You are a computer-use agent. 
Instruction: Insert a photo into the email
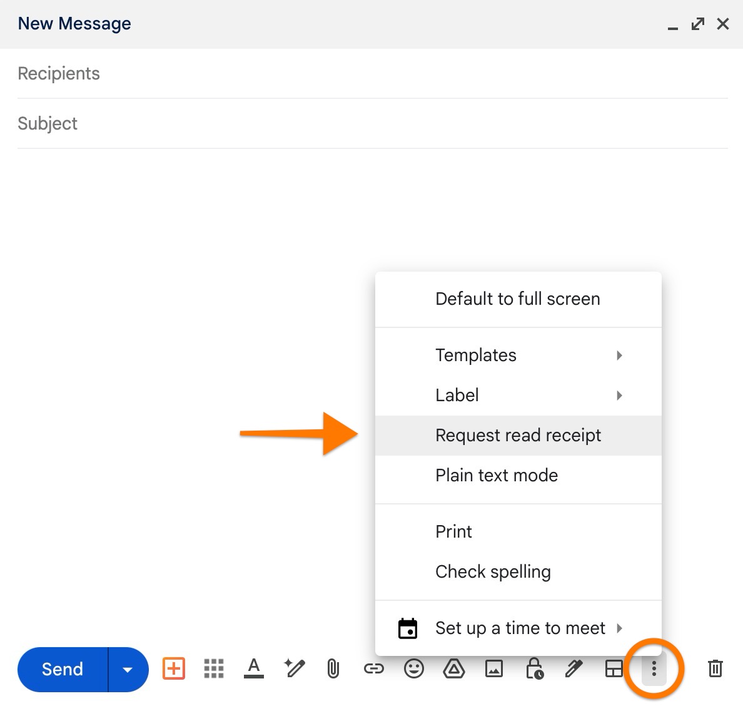tap(494, 668)
